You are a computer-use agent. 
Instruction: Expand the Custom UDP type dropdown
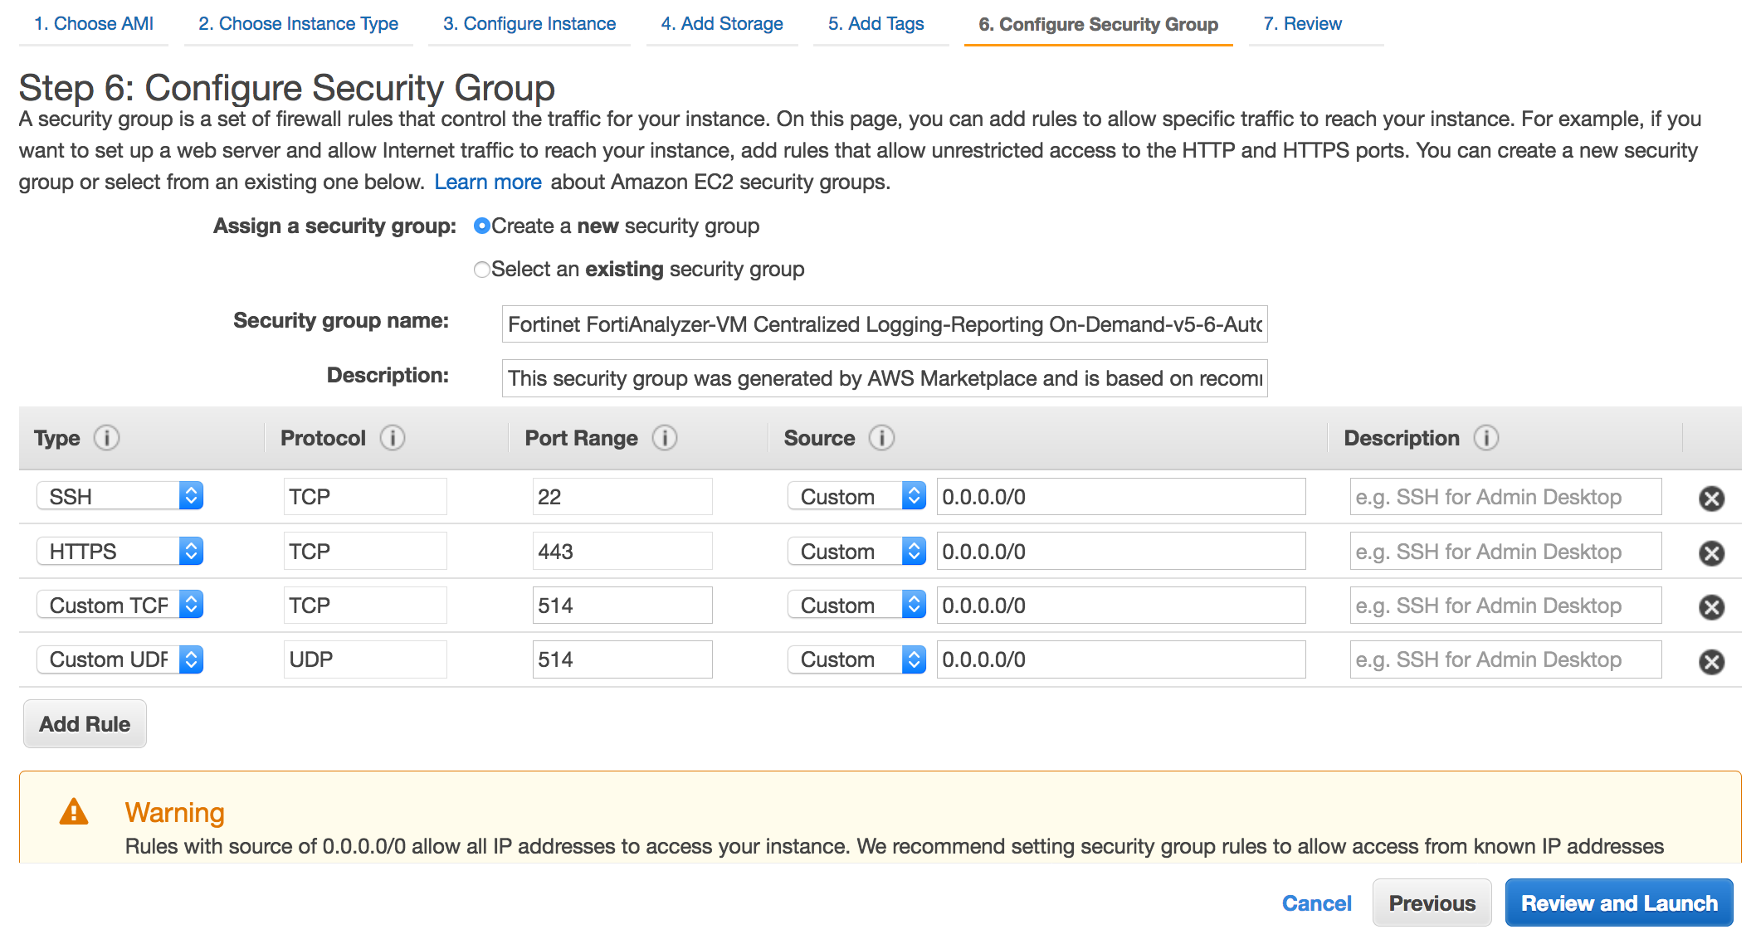coord(120,659)
